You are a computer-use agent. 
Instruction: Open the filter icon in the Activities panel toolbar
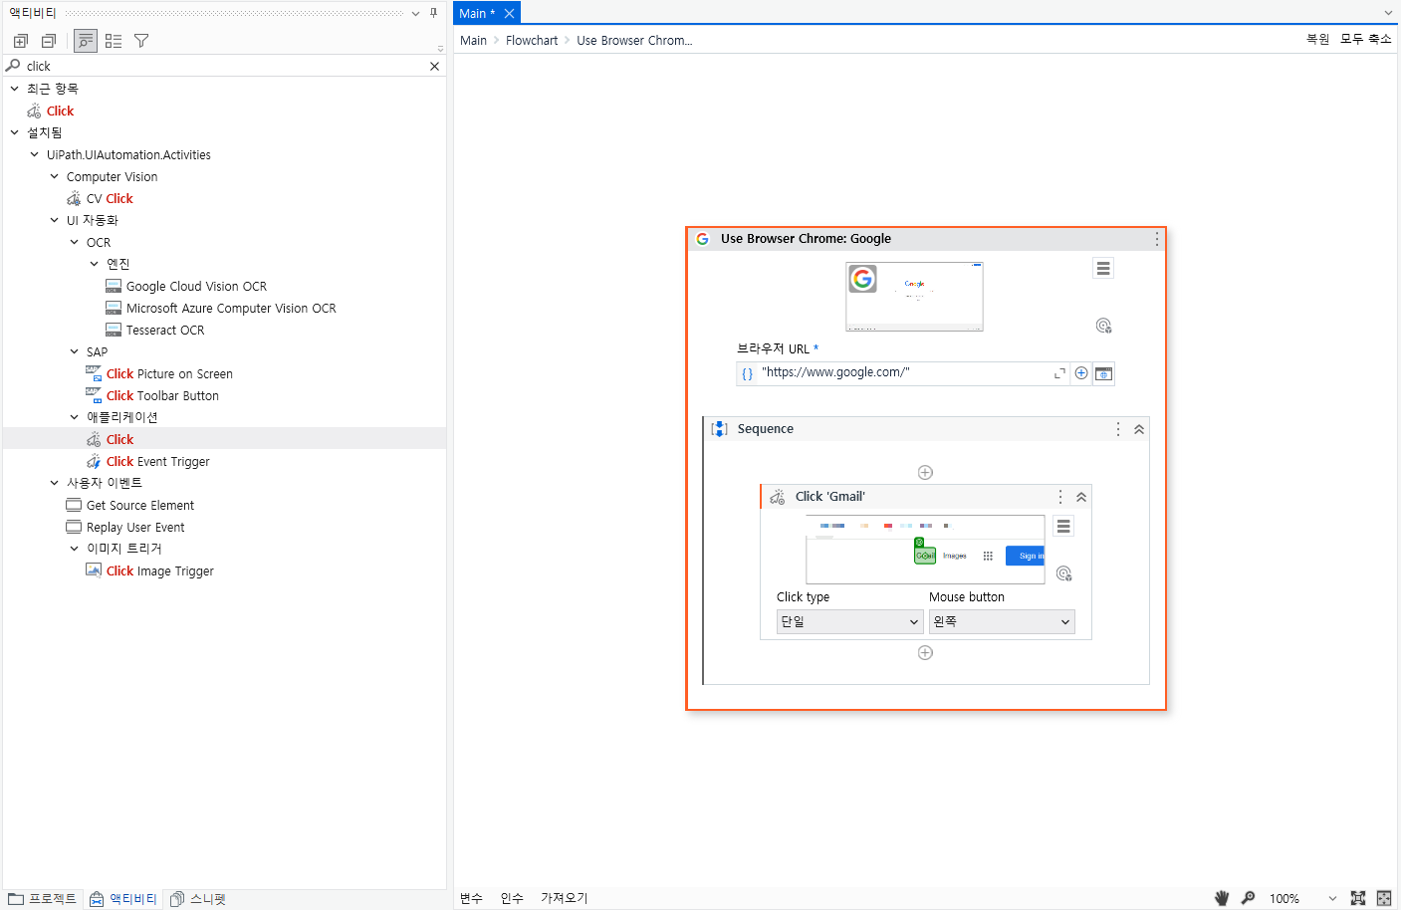pos(140,41)
